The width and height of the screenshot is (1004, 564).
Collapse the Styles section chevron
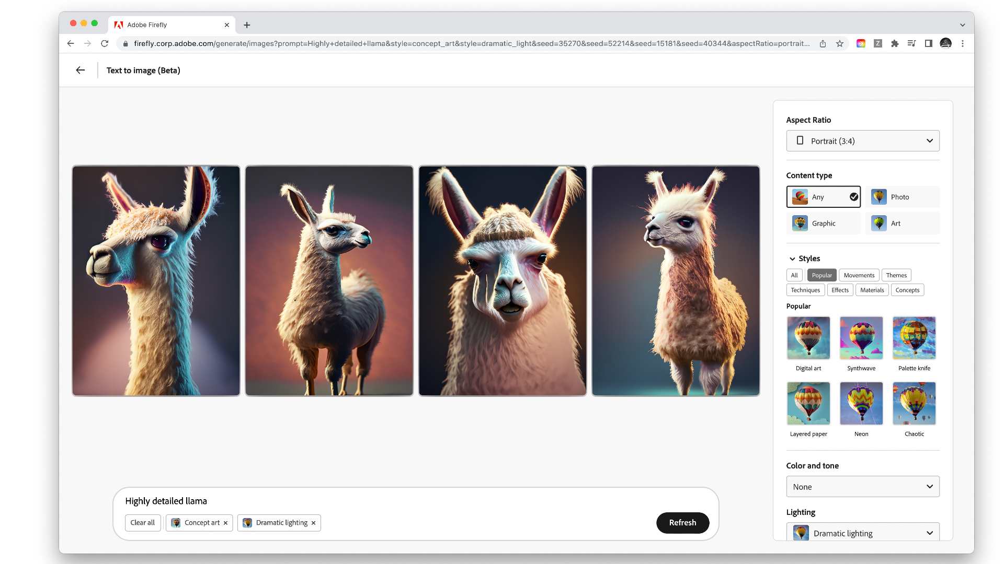pyautogui.click(x=792, y=258)
